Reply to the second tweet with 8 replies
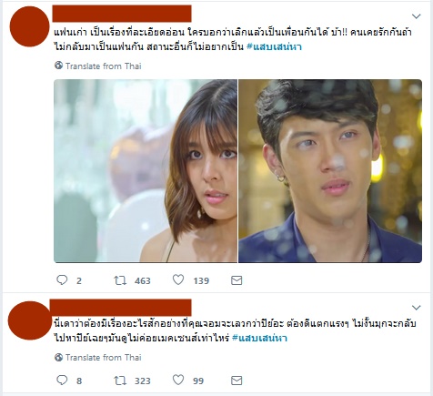This screenshot has height=396, width=433. pyautogui.click(x=62, y=380)
